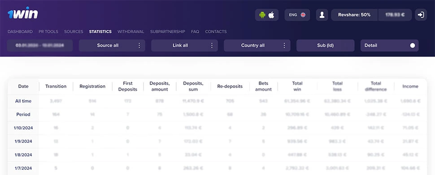Select the 1/10/2024 date row
Image resolution: width=435 pixels, height=175 pixels.
(217, 128)
